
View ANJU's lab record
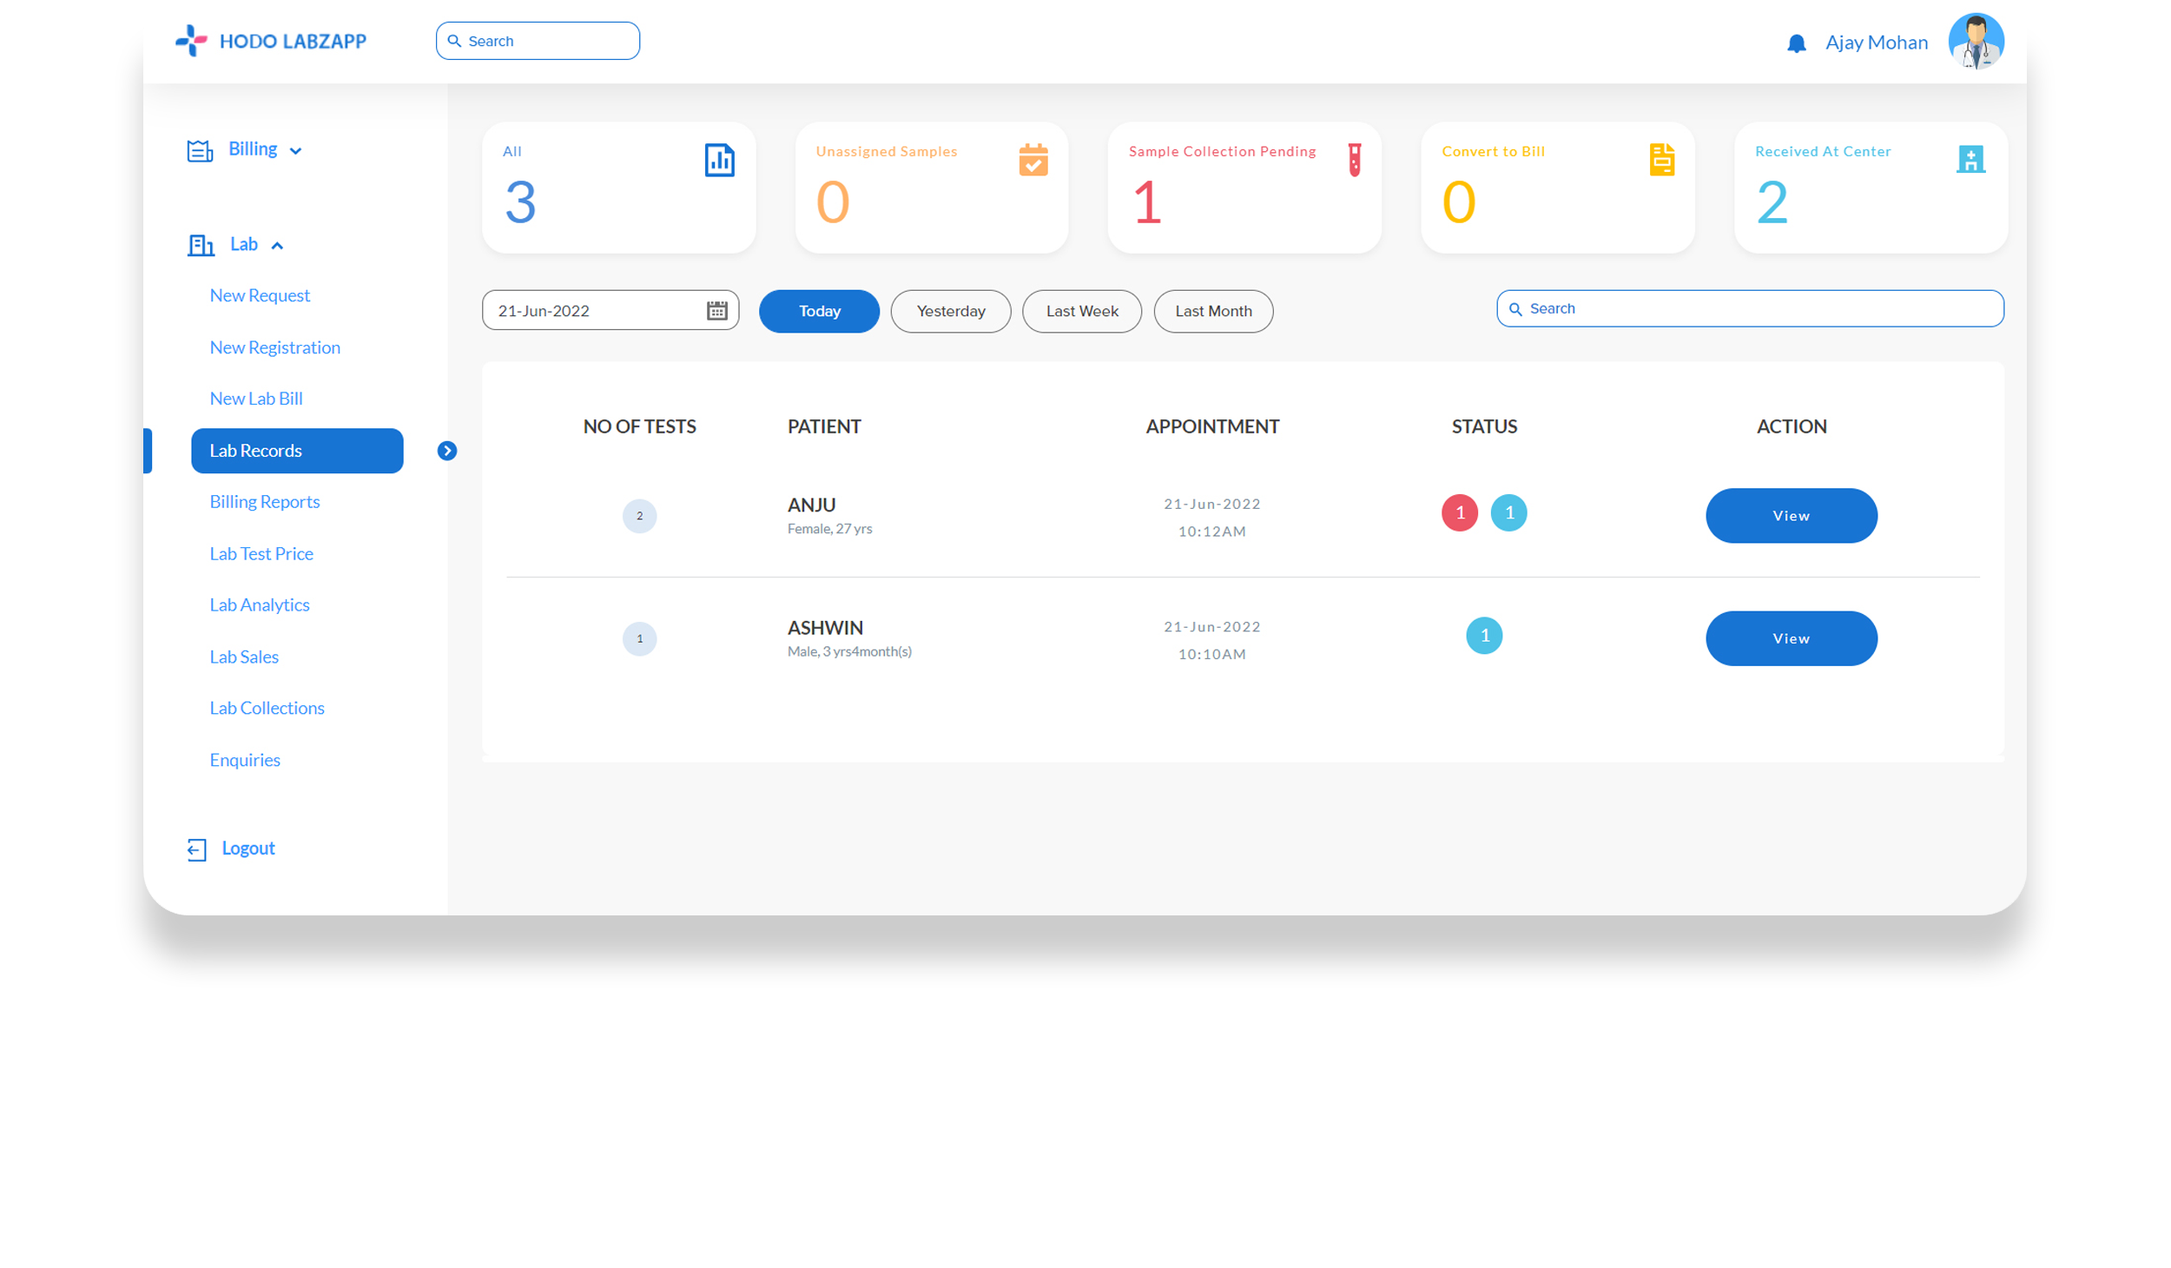(1790, 516)
